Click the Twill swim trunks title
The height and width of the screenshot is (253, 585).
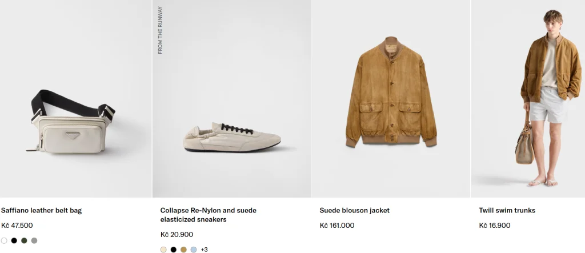507,210
